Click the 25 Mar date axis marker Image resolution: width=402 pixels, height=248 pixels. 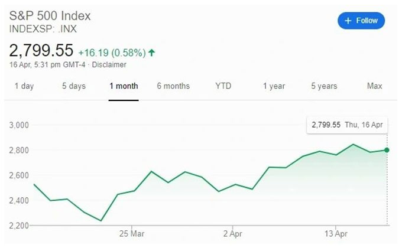[131, 234]
